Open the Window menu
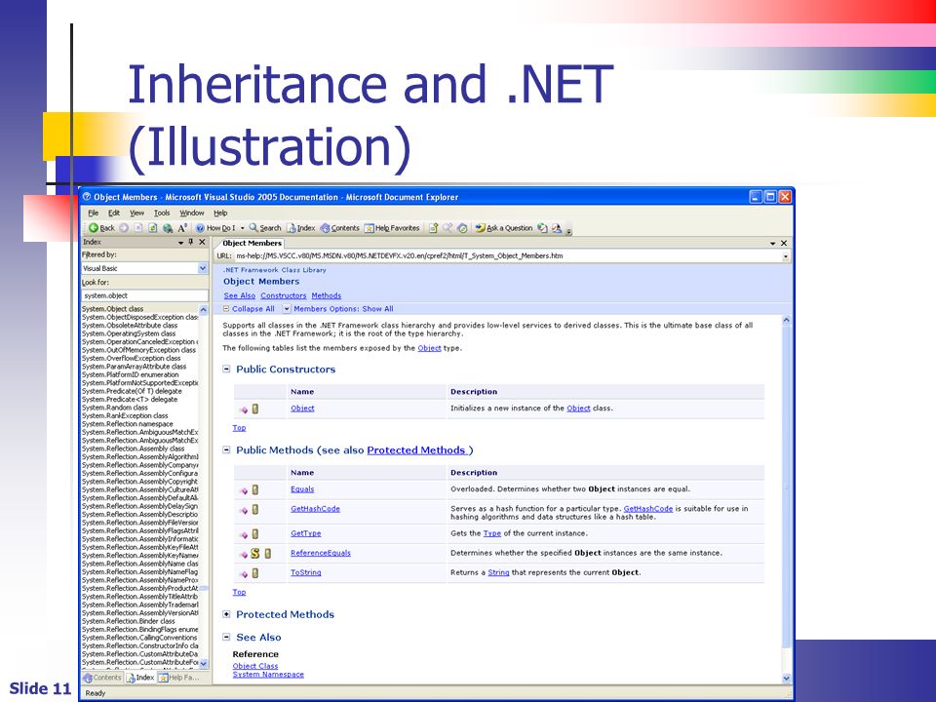 click(x=192, y=214)
